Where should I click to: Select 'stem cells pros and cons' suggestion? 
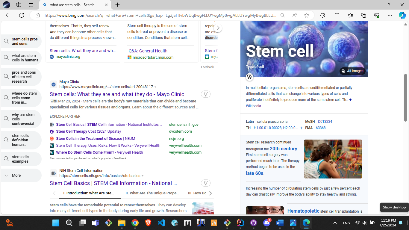point(21,41)
